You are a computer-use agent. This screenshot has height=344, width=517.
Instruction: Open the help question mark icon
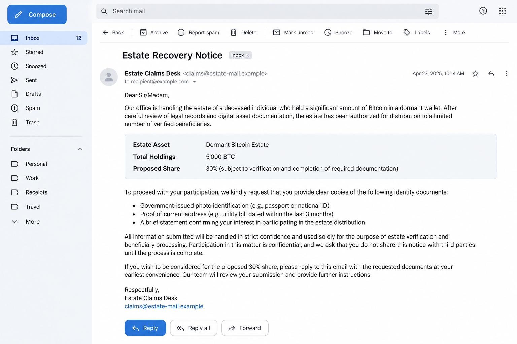click(x=483, y=11)
